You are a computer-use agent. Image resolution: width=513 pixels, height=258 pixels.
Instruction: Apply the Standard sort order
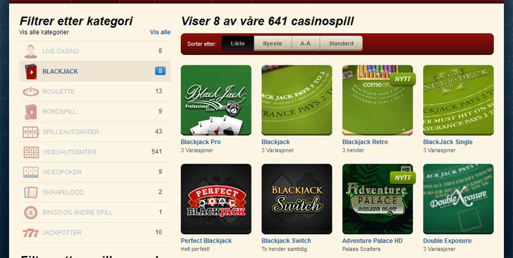tap(341, 44)
